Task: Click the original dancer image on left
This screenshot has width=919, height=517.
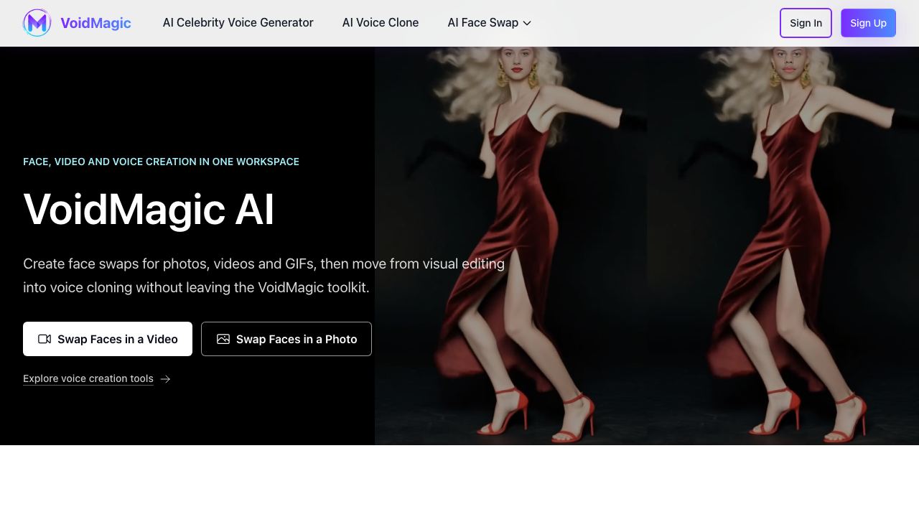Action: pyautogui.click(x=510, y=246)
